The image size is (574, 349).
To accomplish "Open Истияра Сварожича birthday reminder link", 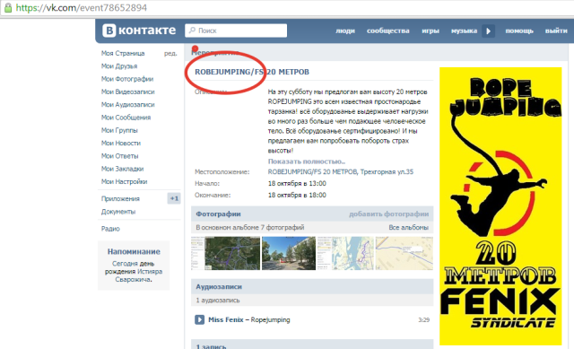I will pos(139,275).
